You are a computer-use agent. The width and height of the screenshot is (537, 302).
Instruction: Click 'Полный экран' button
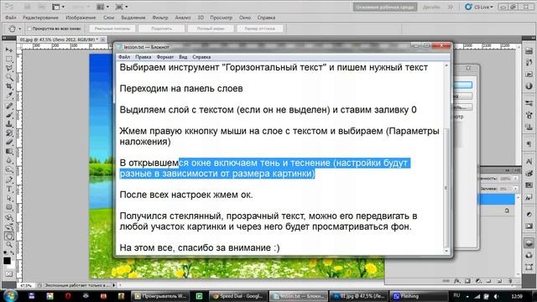coord(211,29)
